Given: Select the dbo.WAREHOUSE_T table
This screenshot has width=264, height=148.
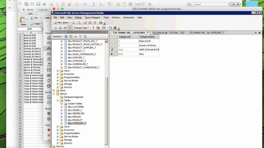Looking at the screenshot, I should [78, 64].
